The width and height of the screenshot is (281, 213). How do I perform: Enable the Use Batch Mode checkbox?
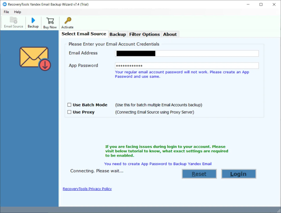point(69,105)
